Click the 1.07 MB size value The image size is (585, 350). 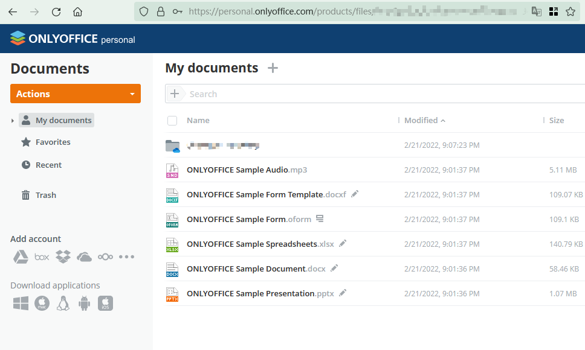pyautogui.click(x=563, y=293)
